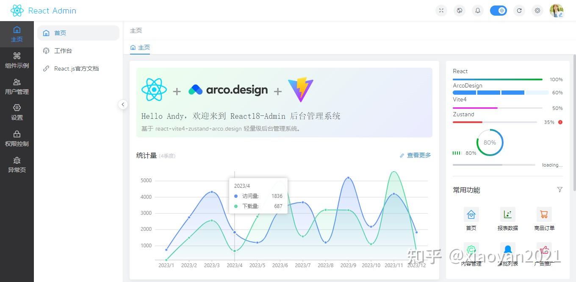Click the error badge next to Zustand 35%

pos(560,122)
